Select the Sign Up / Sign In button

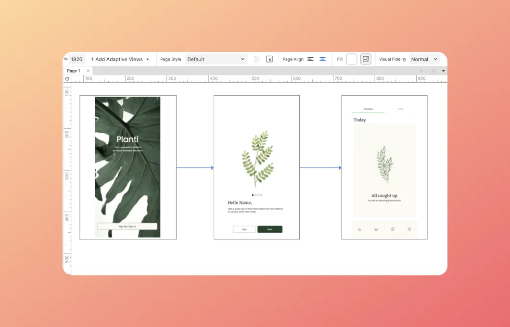coord(127,226)
